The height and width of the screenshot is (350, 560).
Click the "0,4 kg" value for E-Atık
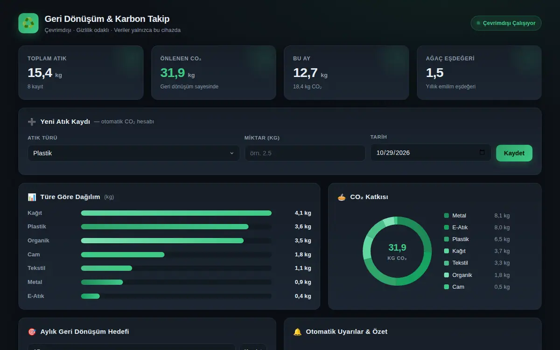(x=303, y=296)
